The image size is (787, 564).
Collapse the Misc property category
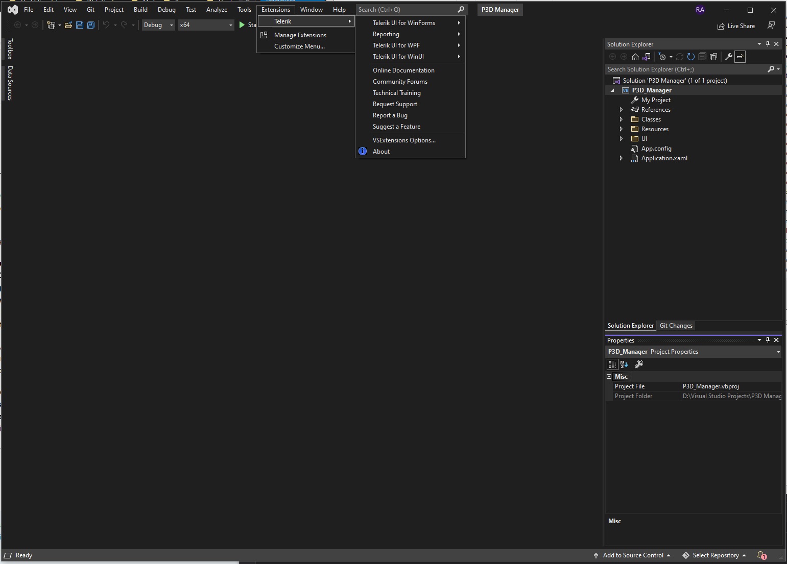point(609,377)
